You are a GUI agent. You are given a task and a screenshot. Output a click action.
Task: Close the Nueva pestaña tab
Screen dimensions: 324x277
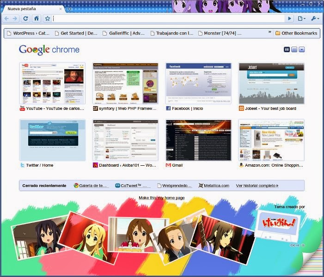(61, 9)
